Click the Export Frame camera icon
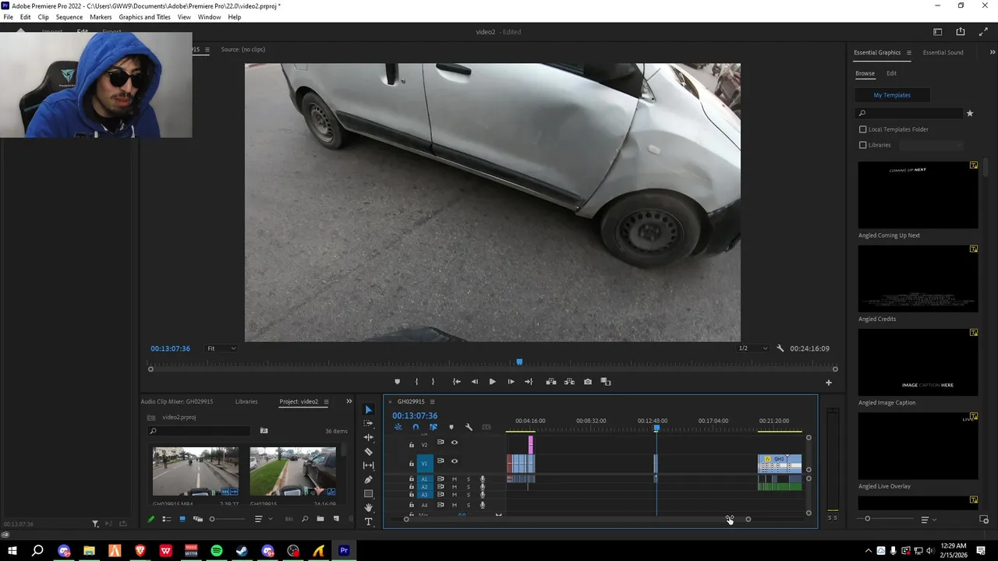The height and width of the screenshot is (561, 998). click(588, 382)
